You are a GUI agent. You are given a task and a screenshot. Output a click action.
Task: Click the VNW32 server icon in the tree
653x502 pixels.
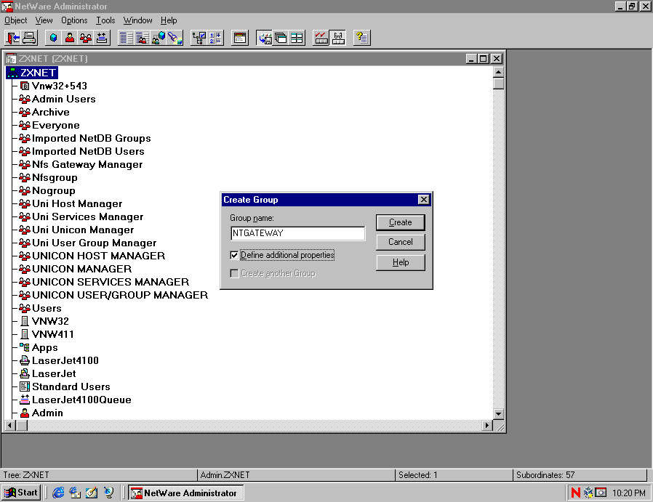[x=25, y=321]
